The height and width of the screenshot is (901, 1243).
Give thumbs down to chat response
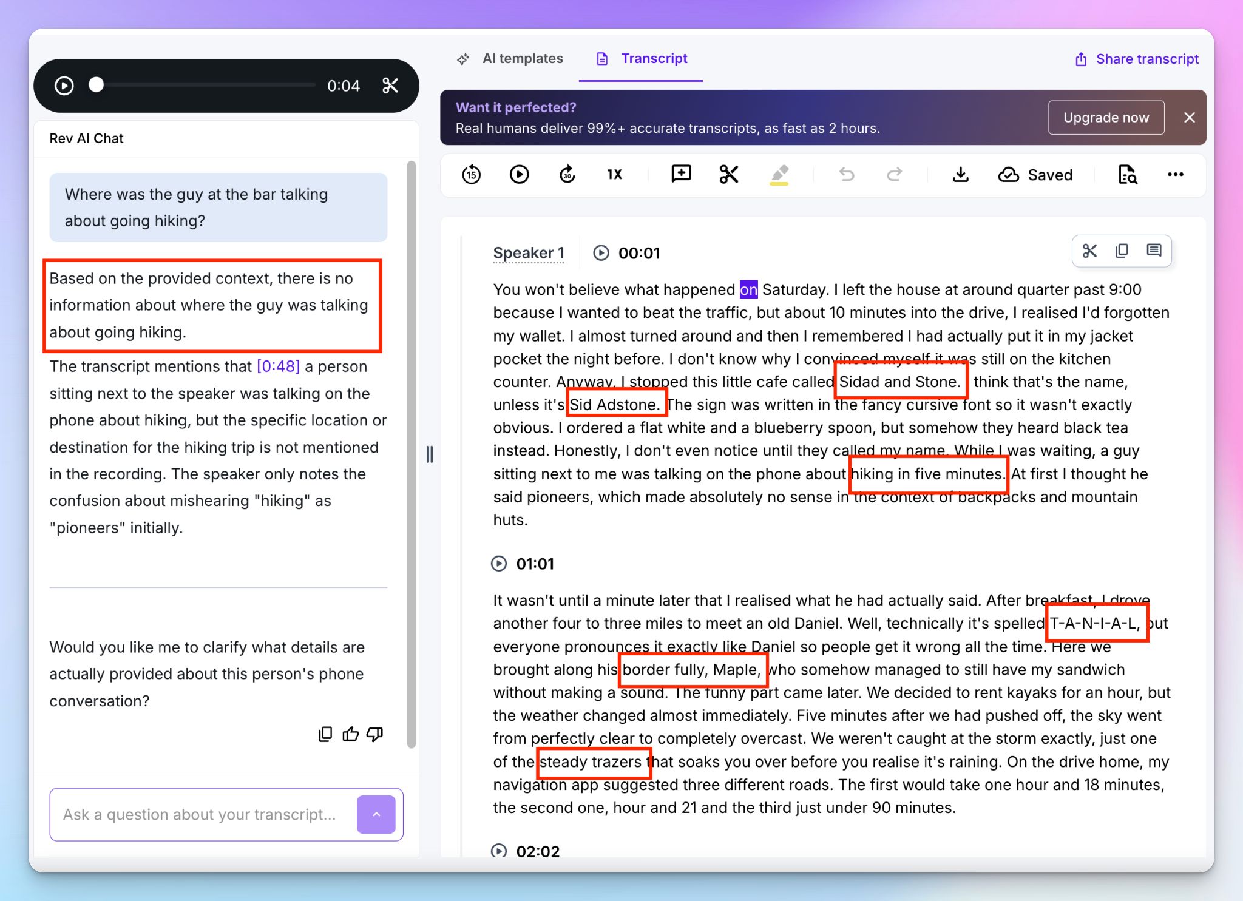click(375, 734)
